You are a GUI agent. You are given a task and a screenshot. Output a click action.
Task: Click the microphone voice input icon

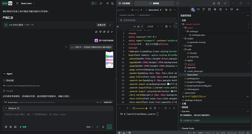tap(103, 127)
